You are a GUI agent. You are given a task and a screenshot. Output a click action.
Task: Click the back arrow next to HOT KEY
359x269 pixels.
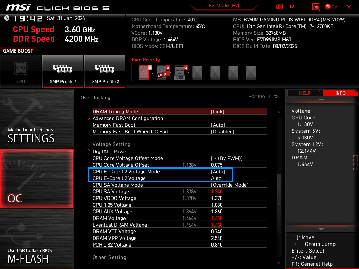pos(276,97)
